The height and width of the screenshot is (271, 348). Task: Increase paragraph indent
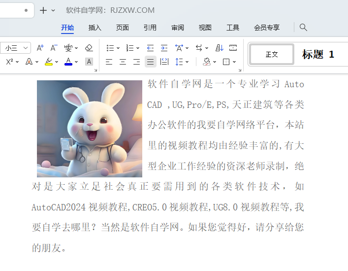(164, 48)
